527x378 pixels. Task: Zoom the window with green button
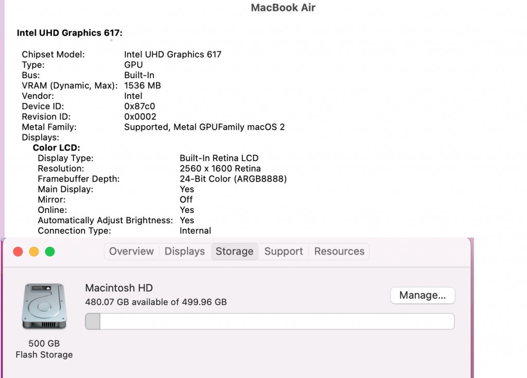click(50, 251)
